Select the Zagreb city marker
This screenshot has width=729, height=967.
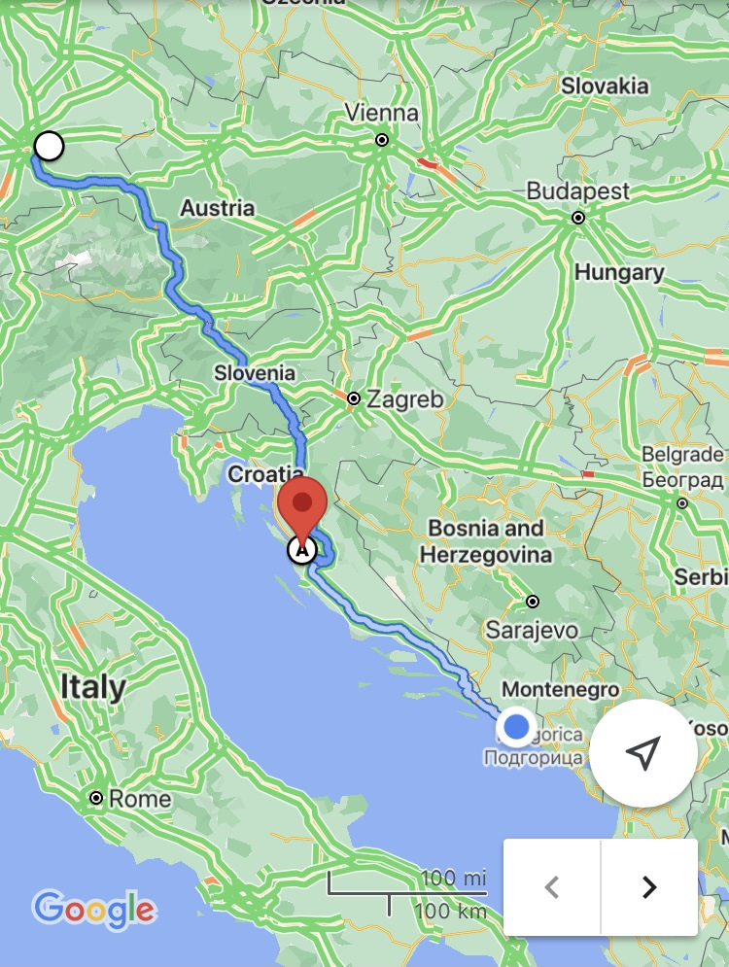coord(354,398)
